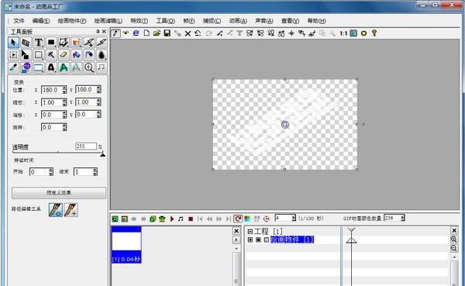This screenshot has width=465, height=286.
Task: Close the timeline panel
Action: click(454, 230)
